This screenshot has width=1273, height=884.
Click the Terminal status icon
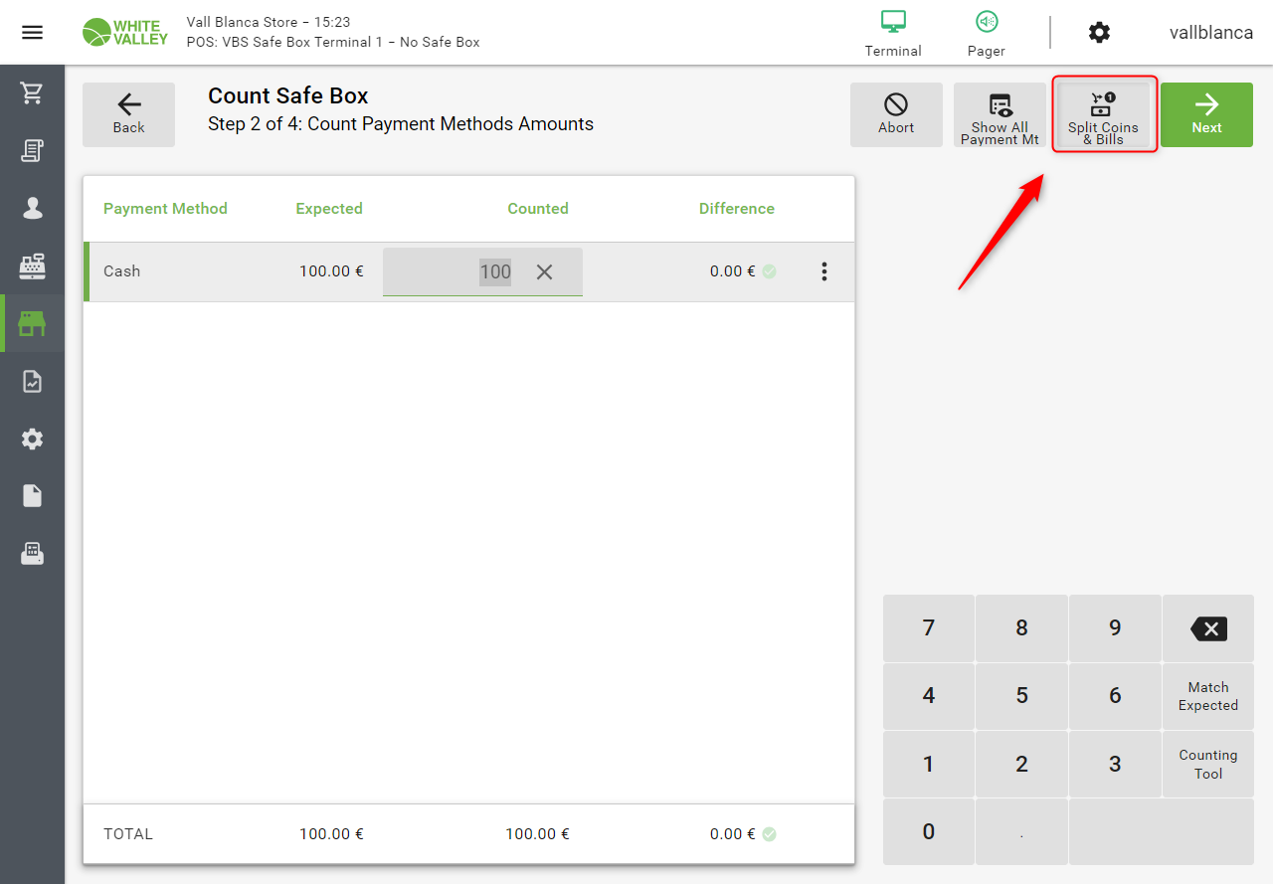coord(893,32)
